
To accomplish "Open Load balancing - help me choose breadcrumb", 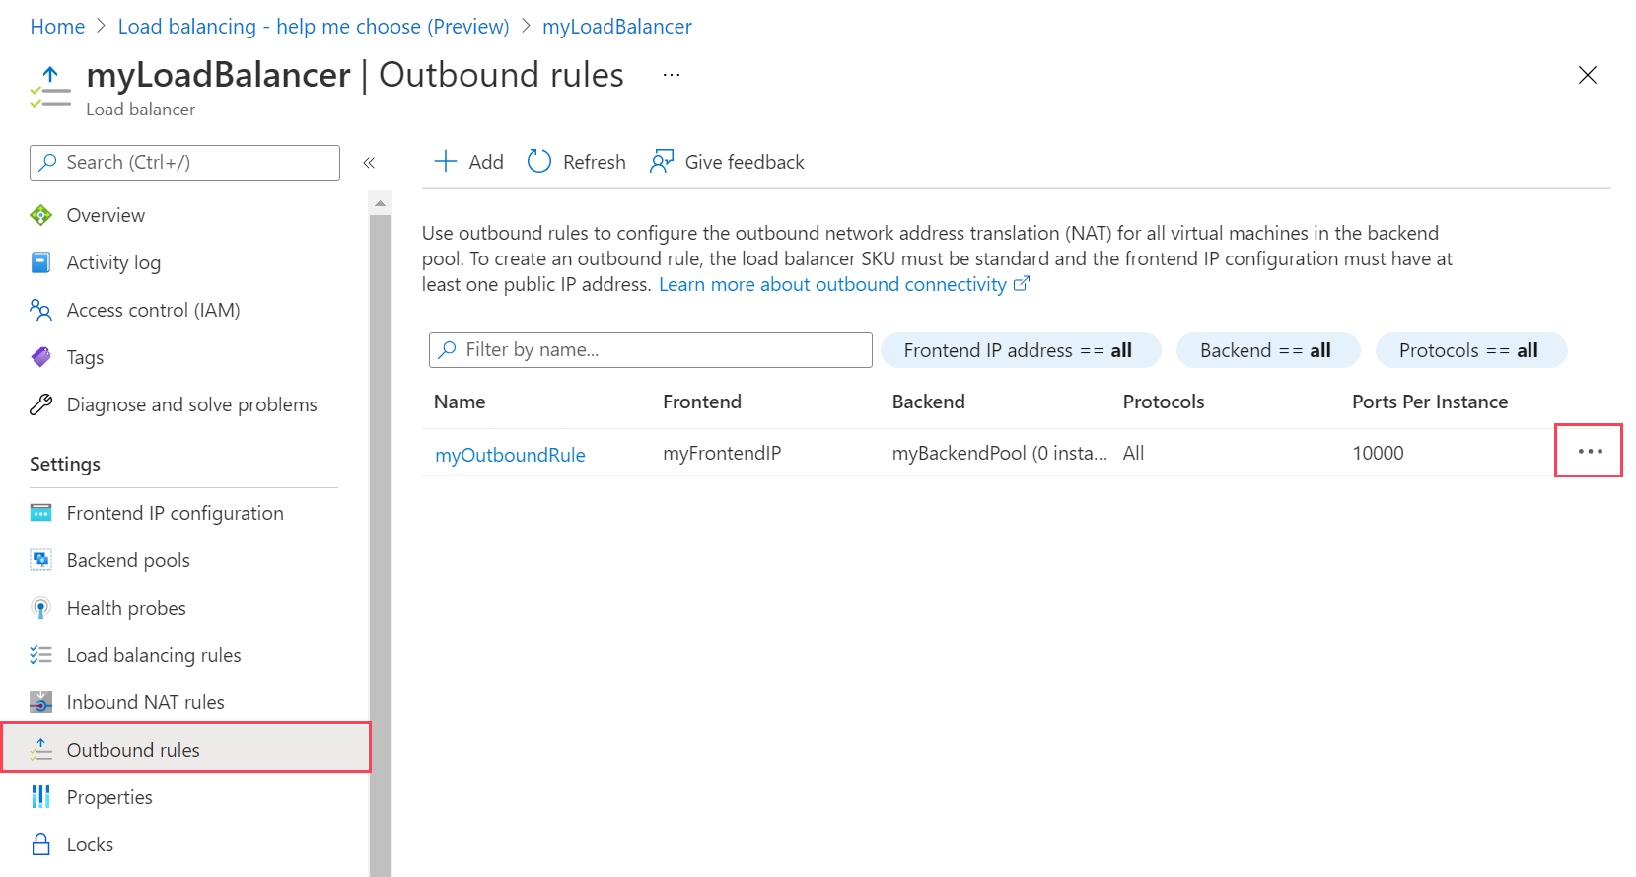I will pyautogui.click(x=314, y=27).
